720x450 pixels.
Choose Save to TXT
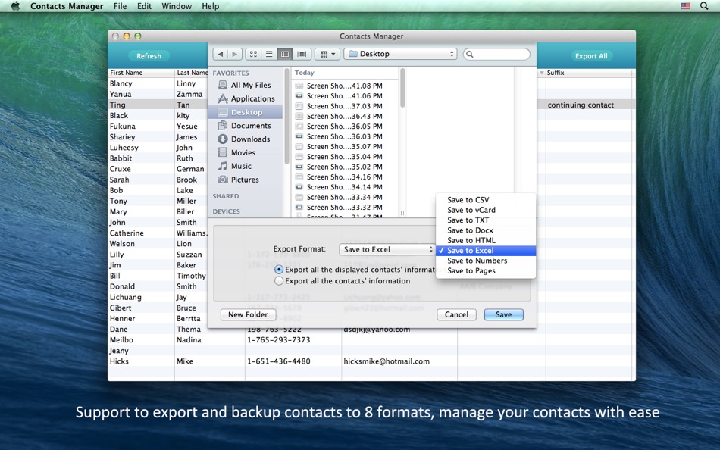(486, 220)
